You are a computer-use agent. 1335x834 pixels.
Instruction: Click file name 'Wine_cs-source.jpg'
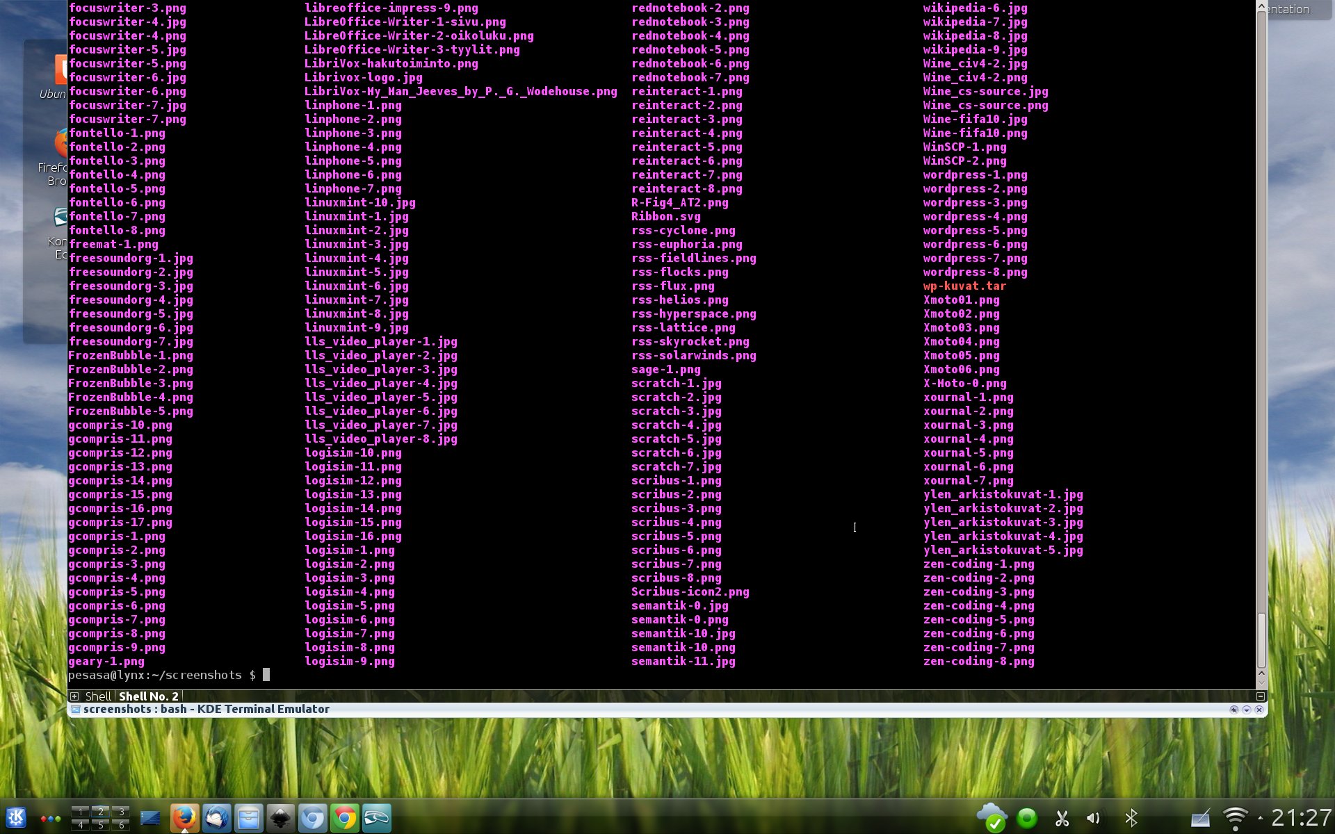tap(985, 91)
